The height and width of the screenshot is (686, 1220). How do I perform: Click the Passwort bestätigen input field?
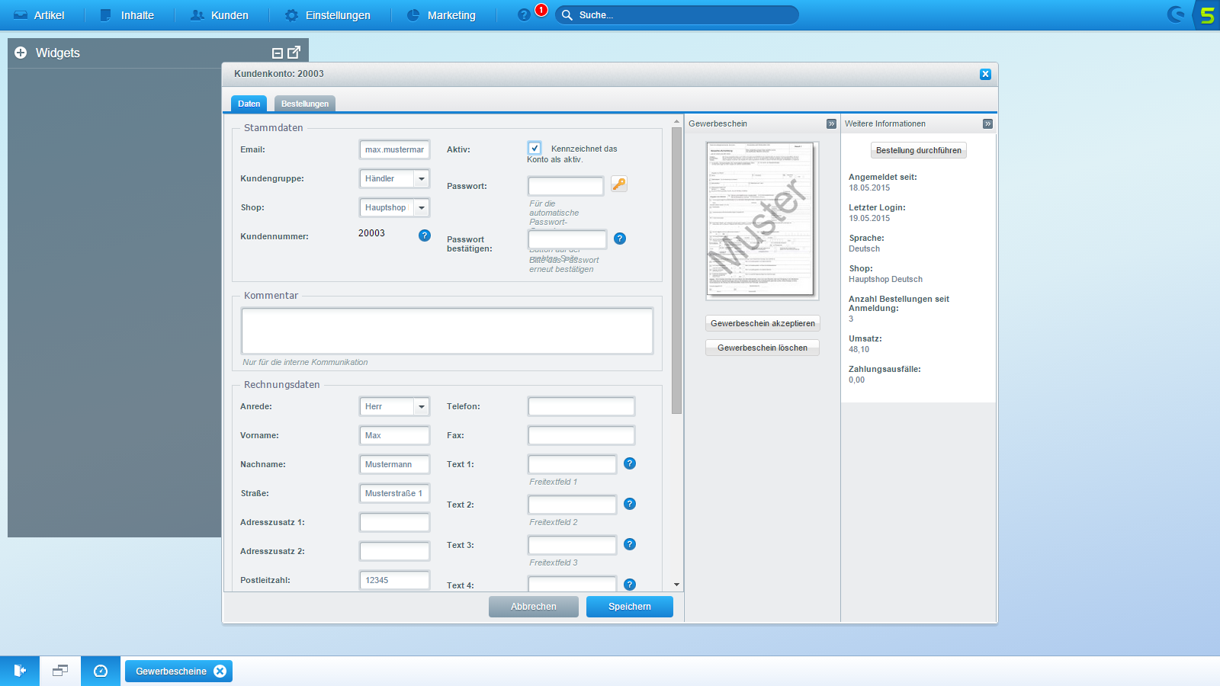pos(567,239)
